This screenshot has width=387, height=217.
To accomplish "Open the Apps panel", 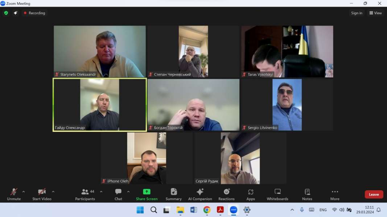I will coord(251,194).
